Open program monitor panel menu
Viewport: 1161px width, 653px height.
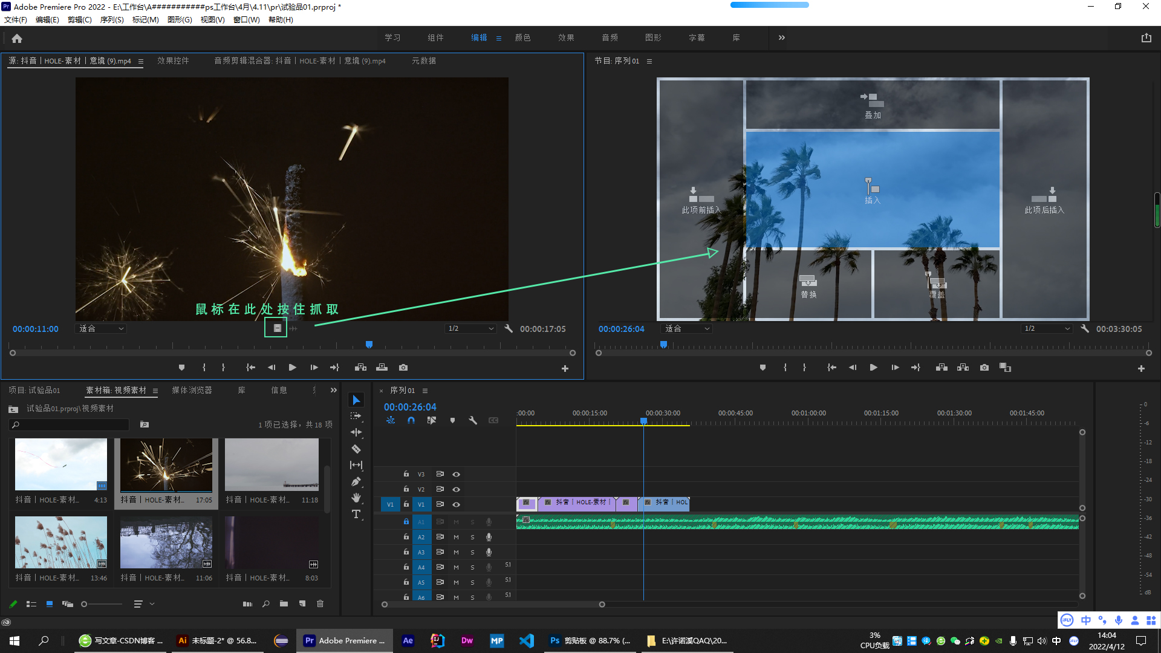[x=649, y=61]
